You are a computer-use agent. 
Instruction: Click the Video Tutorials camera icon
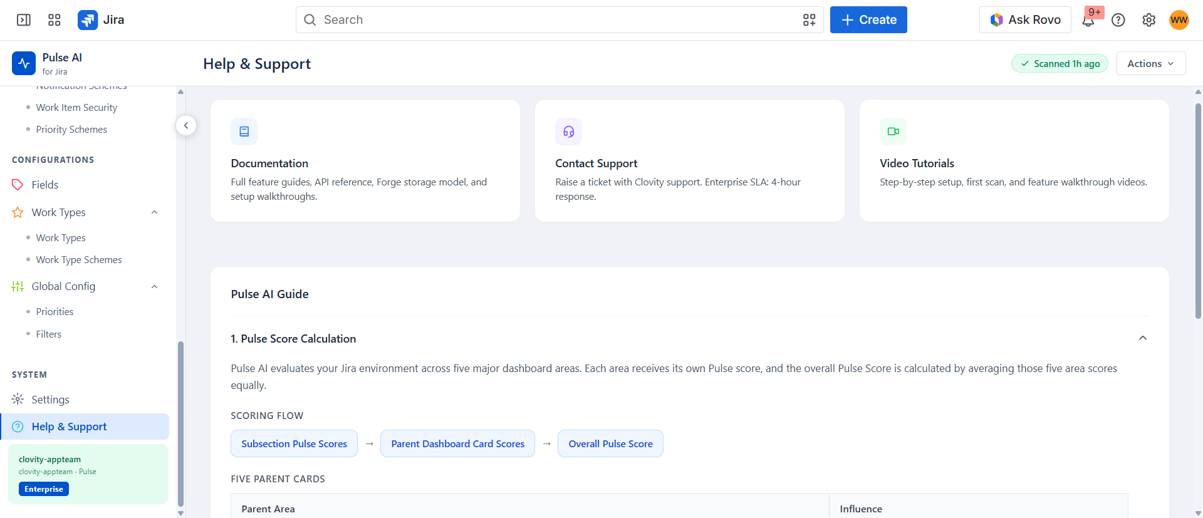coord(893,132)
